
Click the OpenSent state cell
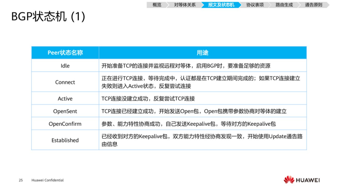(x=65, y=111)
